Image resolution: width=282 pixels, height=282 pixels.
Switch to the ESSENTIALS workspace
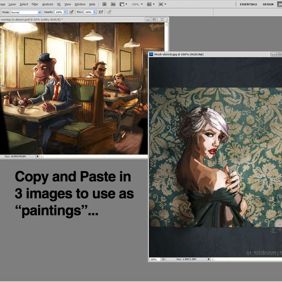pos(248,4)
